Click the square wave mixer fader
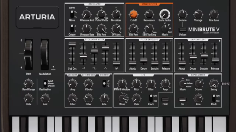The image size is (236, 132). point(94,51)
